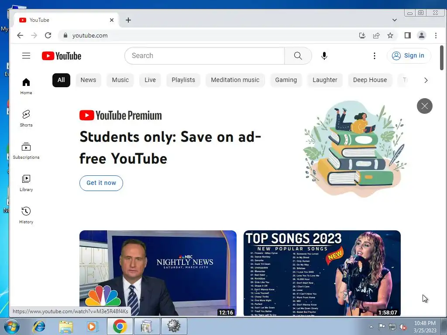Show more category chips with right arrow

point(426,80)
